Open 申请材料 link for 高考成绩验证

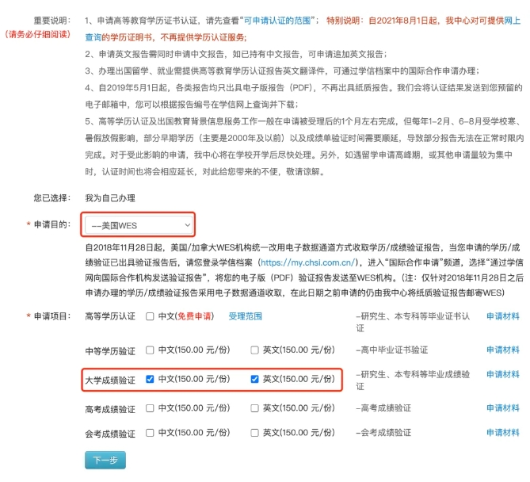pyautogui.click(x=503, y=408)
